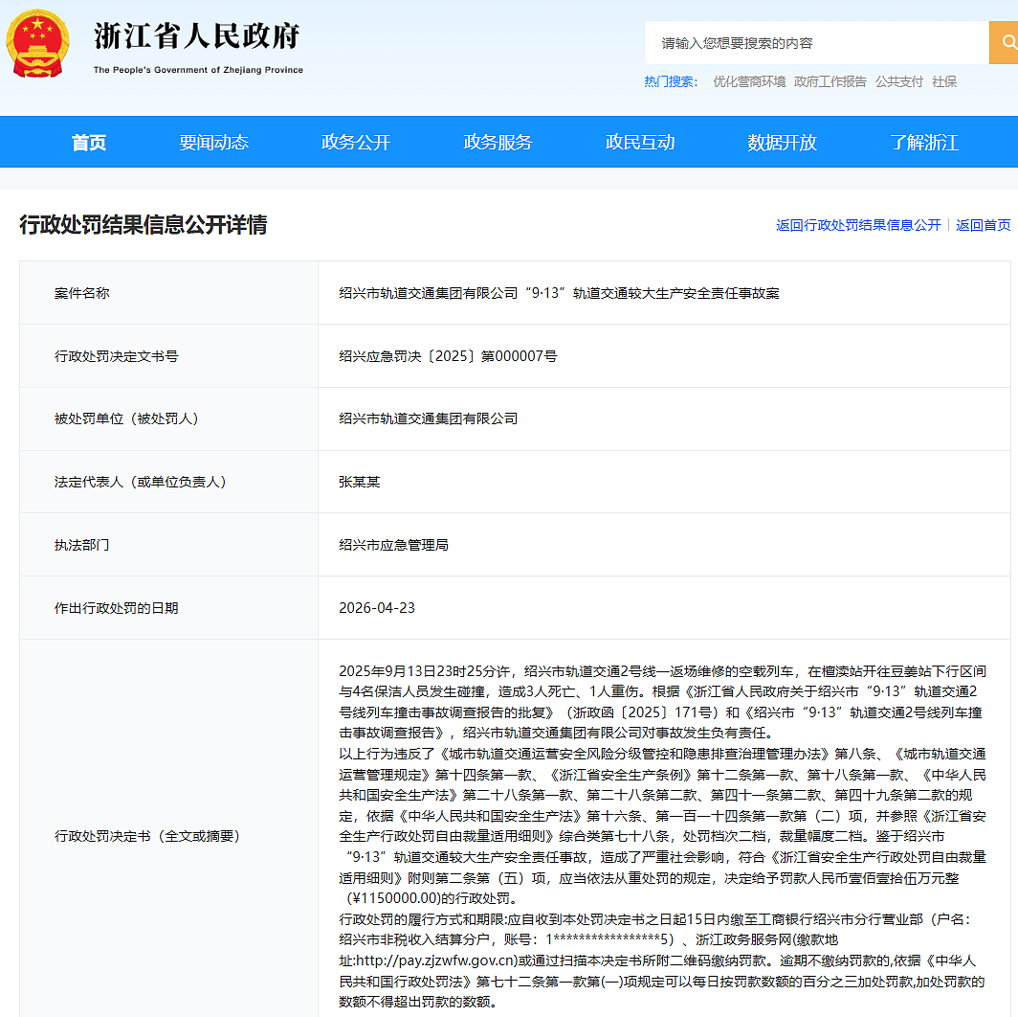Select the 法定代表人（或单位负责人） label
Image resolution: width=1018 pixels, height=1017 pixels.
141,483
